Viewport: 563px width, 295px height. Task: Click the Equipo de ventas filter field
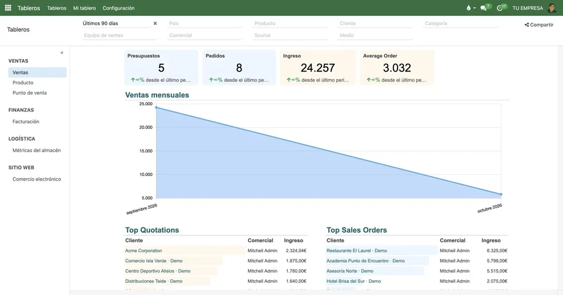click(x=120, y=35)
